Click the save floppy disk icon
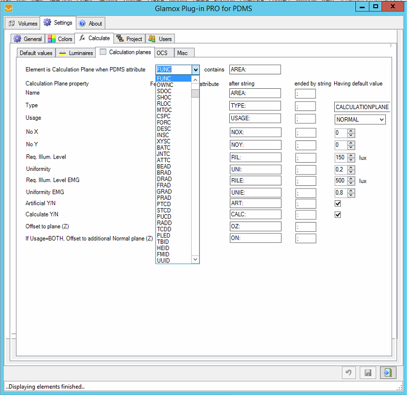The width and height of the screenshot is (407, 395). (368, 373)
